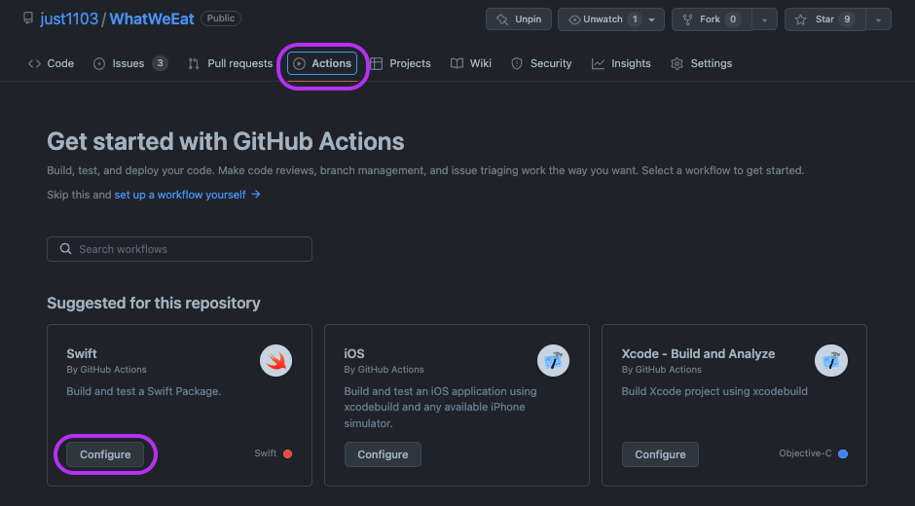
Task: Click the Xcode icon on Build and Analyze card
Action: point(831,361)
